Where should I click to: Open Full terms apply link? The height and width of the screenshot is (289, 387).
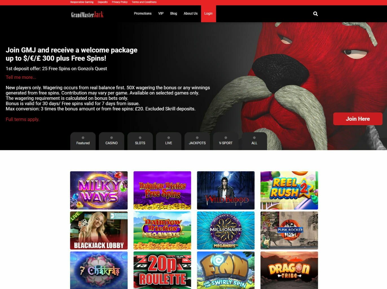coord(23,119)
